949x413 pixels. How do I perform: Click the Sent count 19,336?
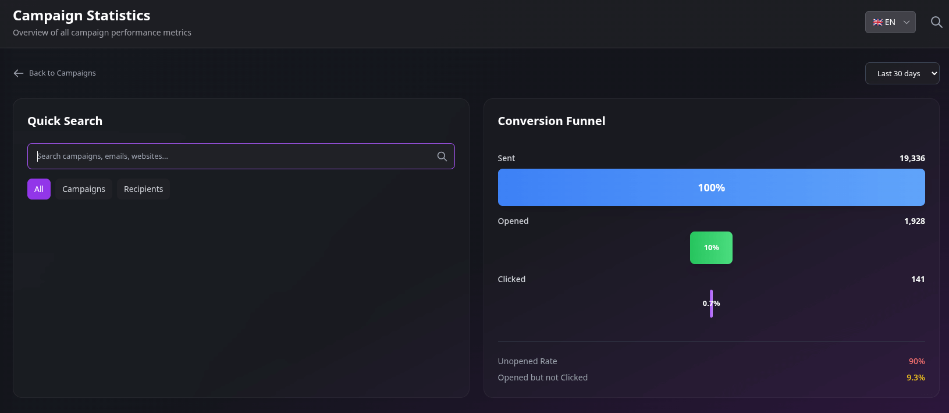(912, 158)
